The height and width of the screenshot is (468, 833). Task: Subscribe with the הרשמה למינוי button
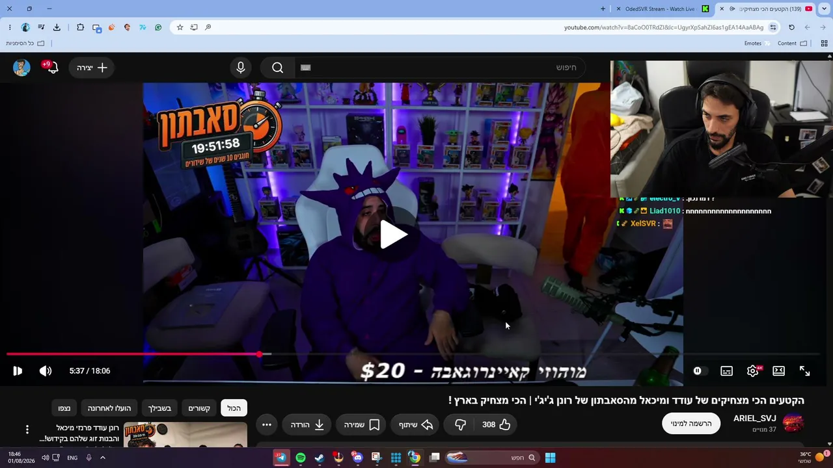pos(691,424)
